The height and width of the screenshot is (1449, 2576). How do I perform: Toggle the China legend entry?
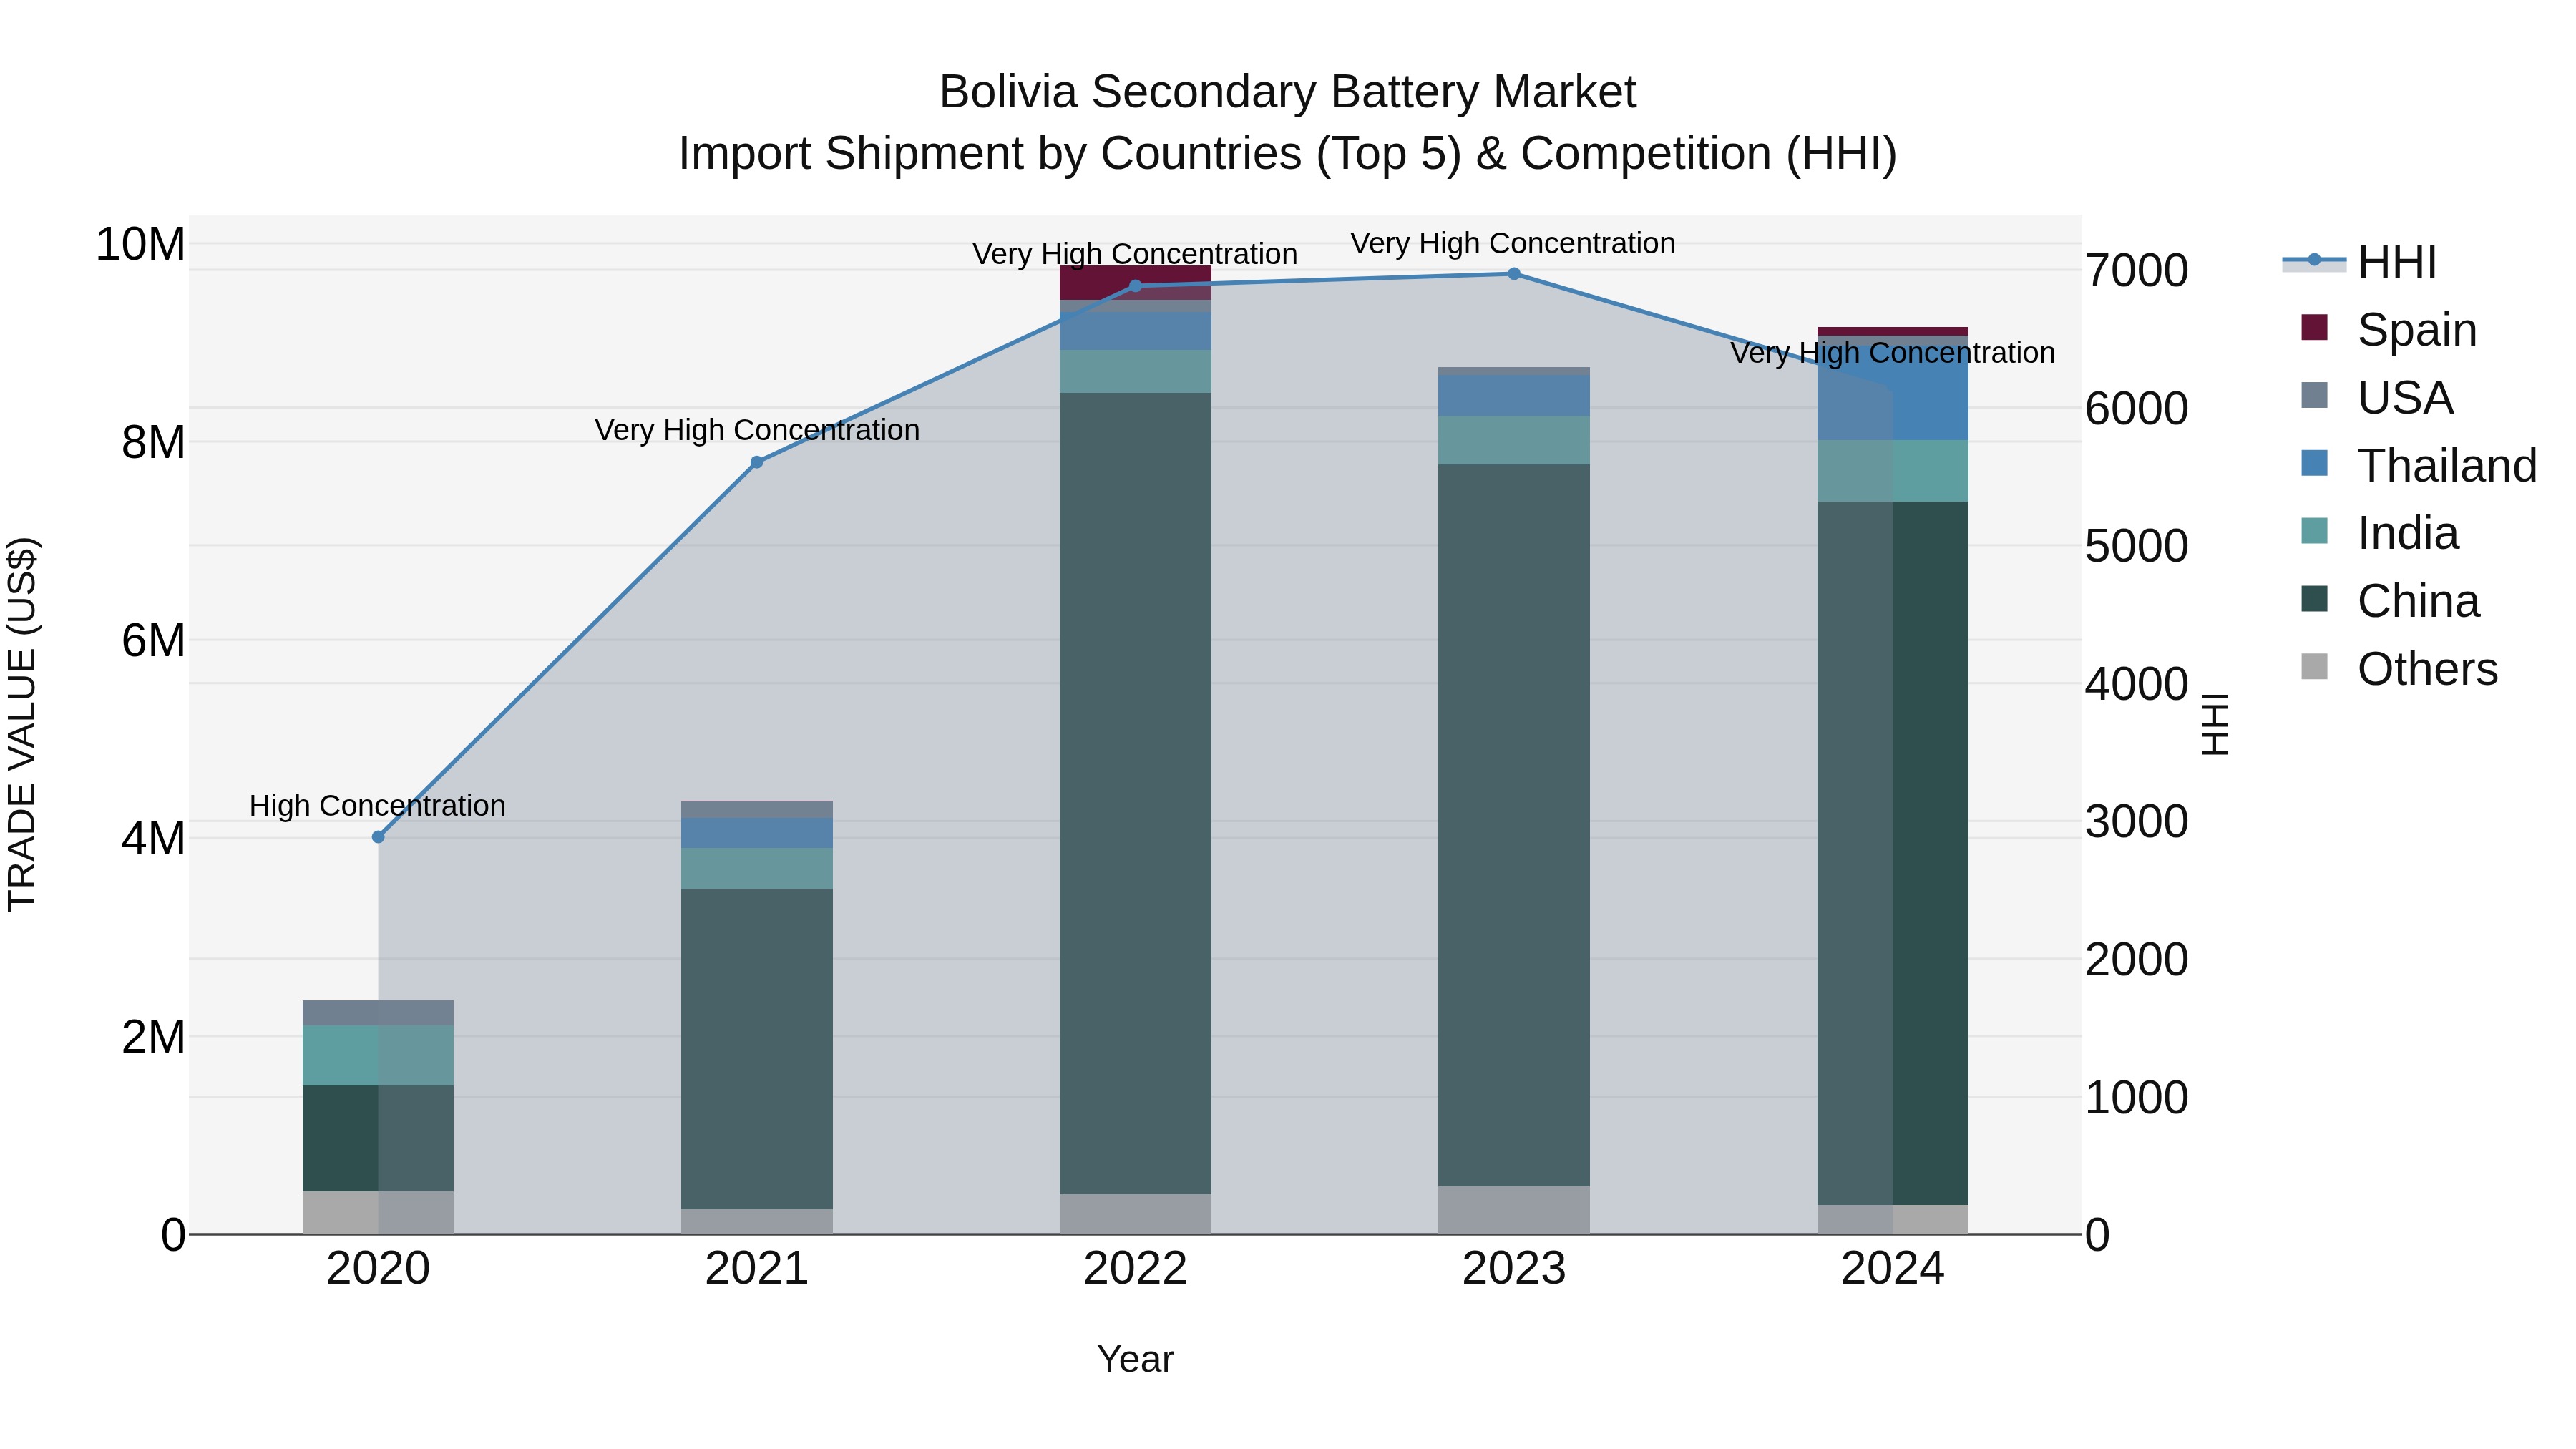click(2390, 601)
